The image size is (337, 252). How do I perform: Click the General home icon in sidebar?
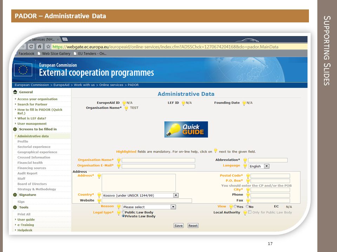[x=15, y=92]
